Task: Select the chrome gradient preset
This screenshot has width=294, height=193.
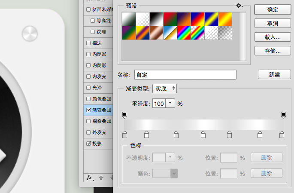Action: tap(170, 33)
